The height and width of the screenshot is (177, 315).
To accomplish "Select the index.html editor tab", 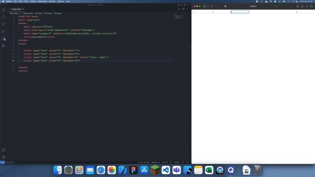I will point(16,9).
